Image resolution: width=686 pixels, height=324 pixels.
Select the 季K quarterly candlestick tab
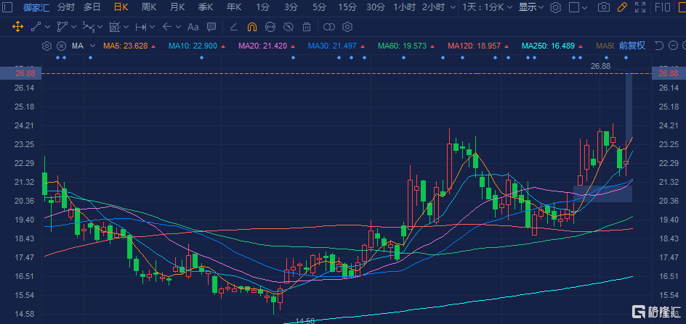pos(205,7)
